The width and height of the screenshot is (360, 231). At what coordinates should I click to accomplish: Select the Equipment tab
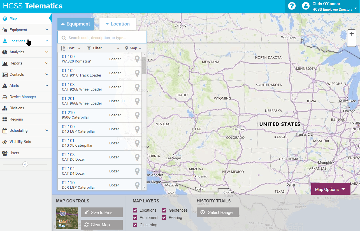(x=75, y=24)
